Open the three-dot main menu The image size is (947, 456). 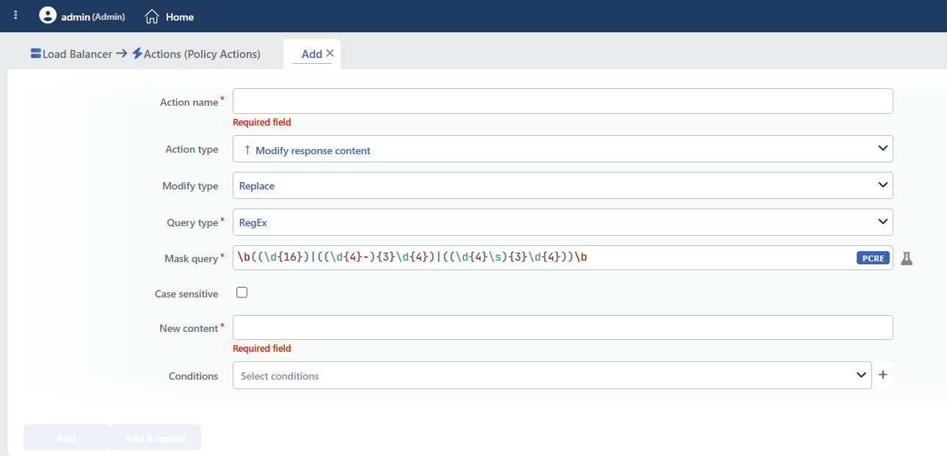(x=15, y=15)
